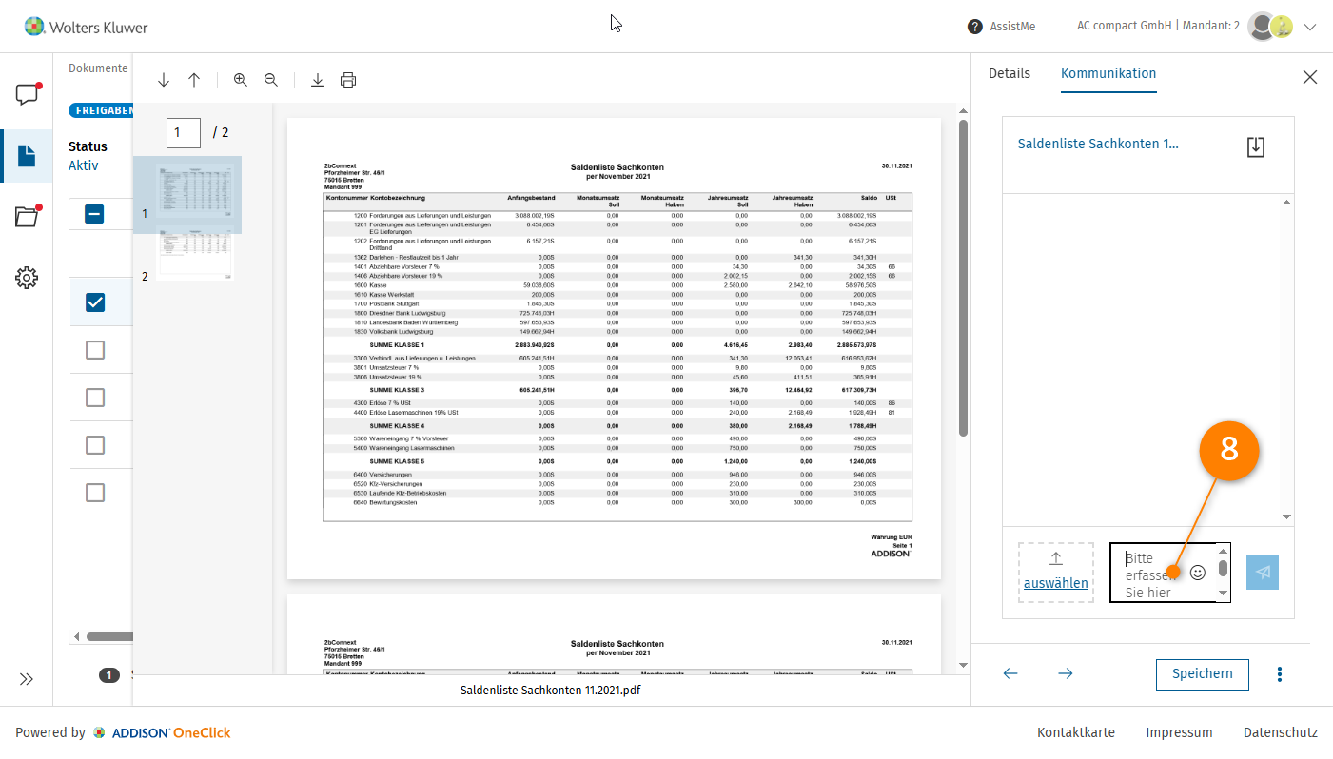Screen dimensions: 1333x759
Task: Zoom in on the PDF document
Action: [x=241, y=80]
